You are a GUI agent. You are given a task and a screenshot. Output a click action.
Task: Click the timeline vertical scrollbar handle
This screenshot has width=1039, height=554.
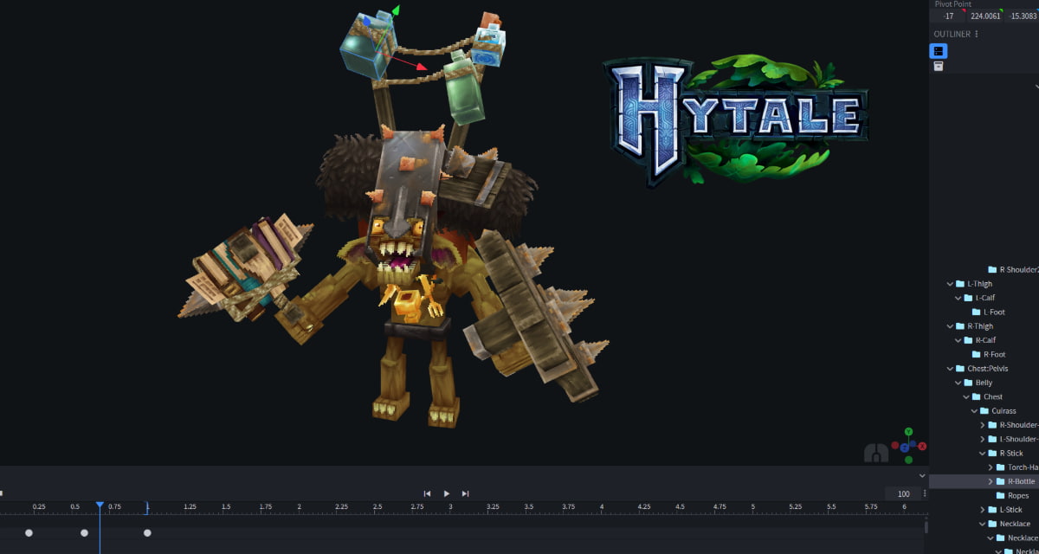[x=926, y=526]
